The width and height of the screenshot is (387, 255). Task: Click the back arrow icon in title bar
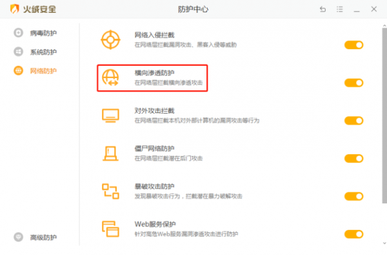point(322,10)
